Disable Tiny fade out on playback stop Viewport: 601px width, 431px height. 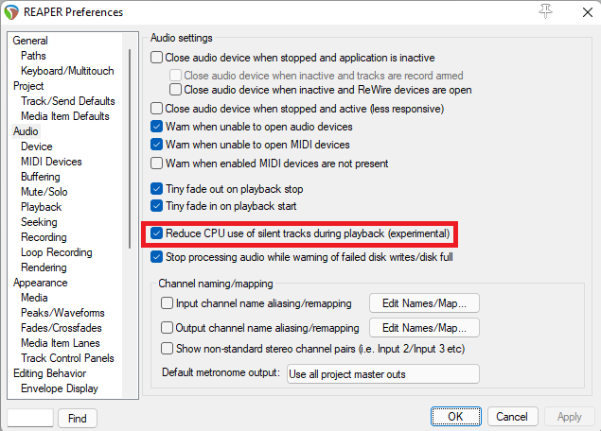(x=157, y=188)
